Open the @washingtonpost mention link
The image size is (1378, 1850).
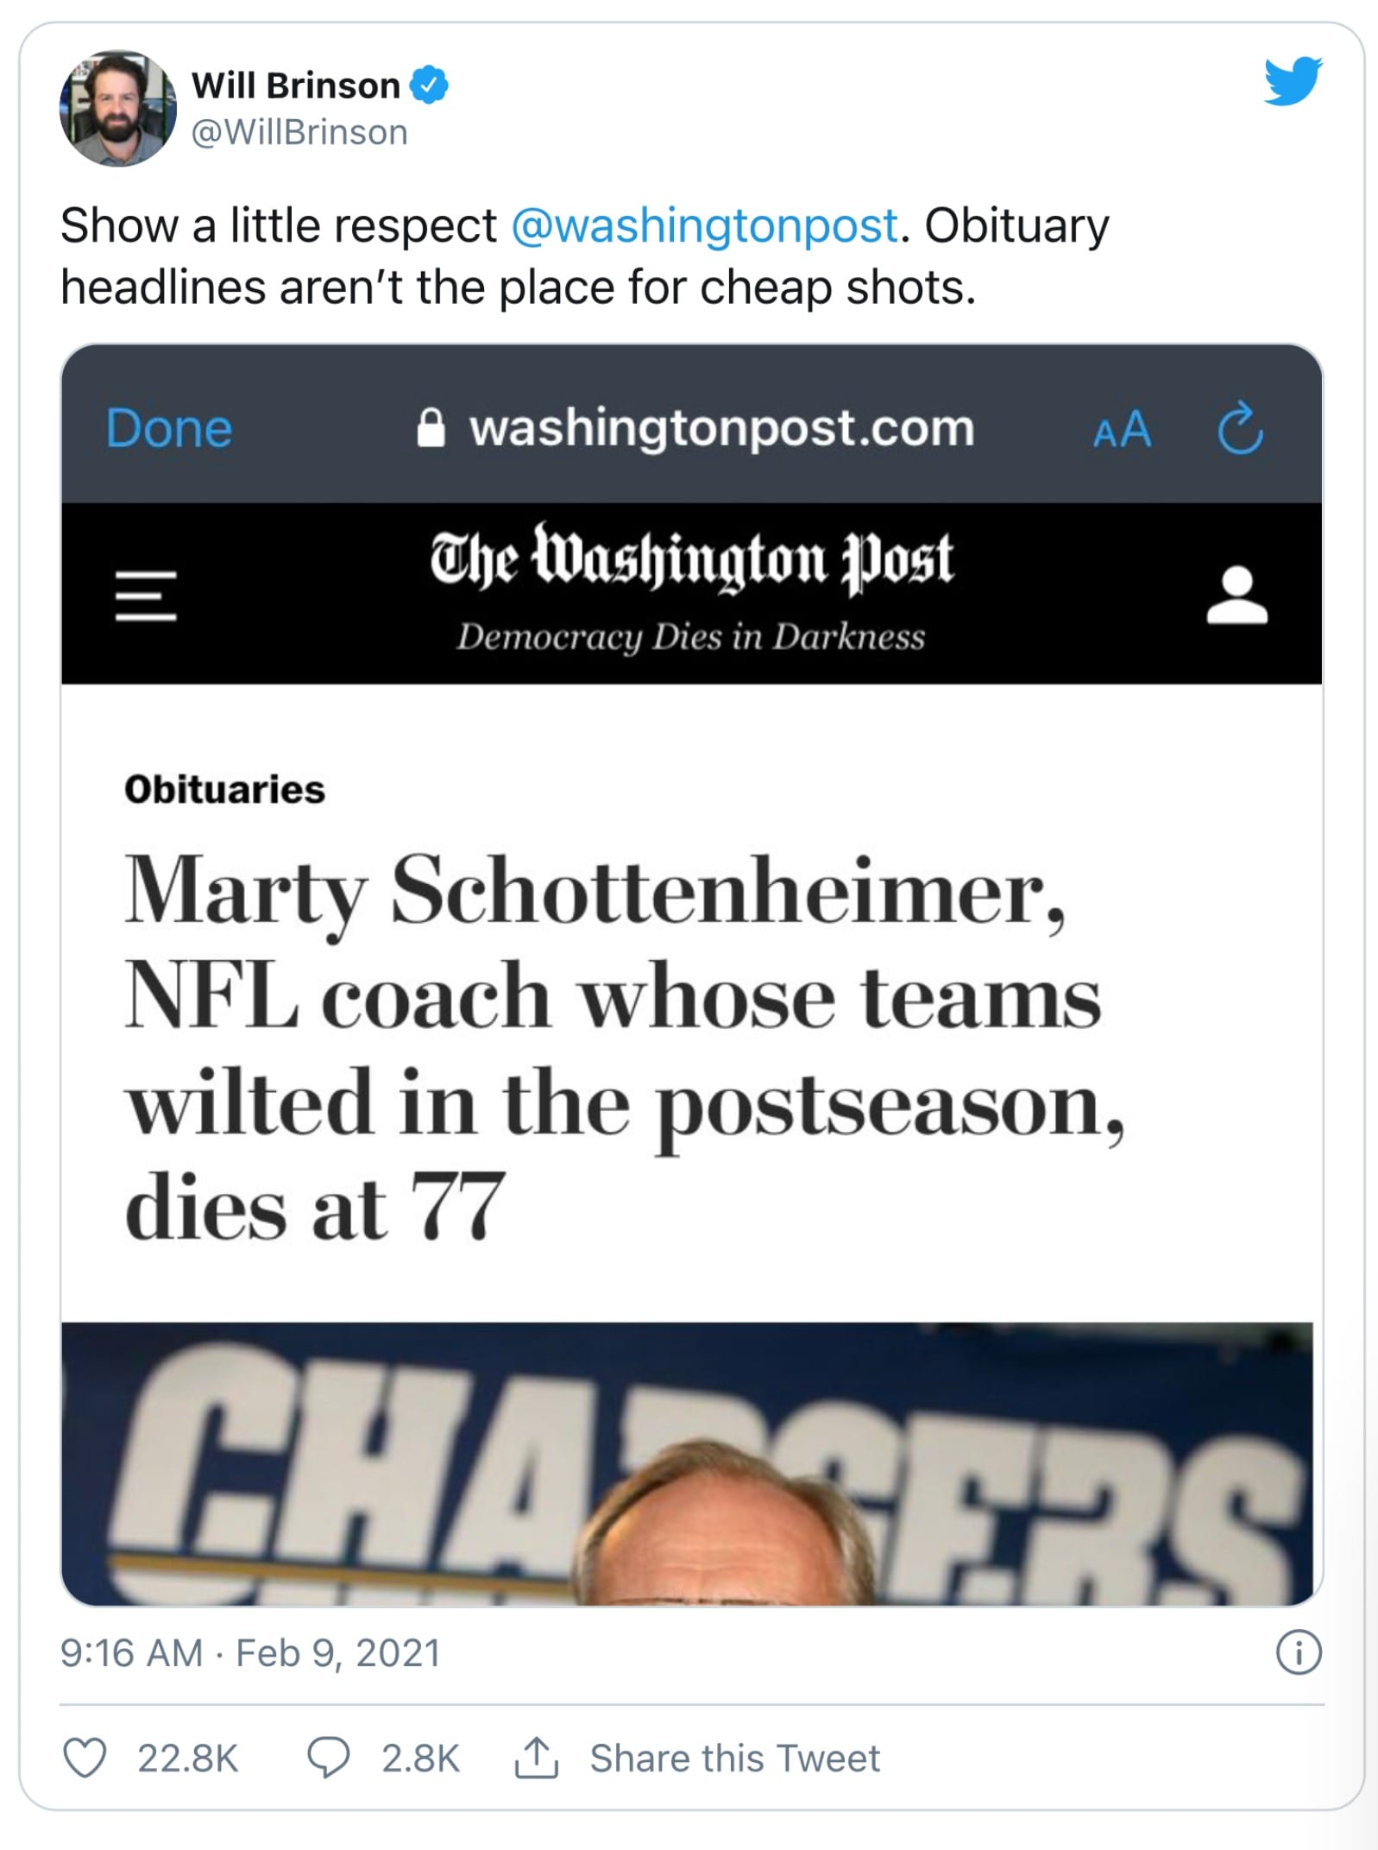704,226
